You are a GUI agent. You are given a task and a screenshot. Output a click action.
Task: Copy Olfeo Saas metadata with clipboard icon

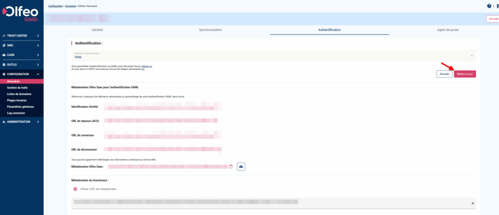pyautogui.click(x=231, y=167)
